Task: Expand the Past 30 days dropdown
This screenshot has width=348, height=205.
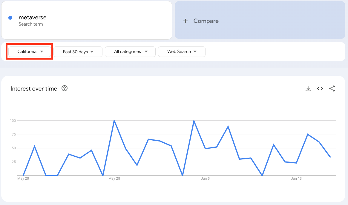Action: pyautogui.click(x=78, y=52)
